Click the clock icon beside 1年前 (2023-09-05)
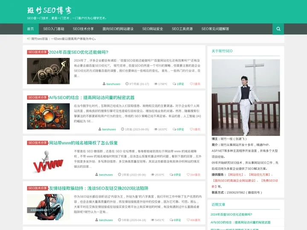Image resolution: width=307 pixels, height=230 pixels. pos(122,129)
